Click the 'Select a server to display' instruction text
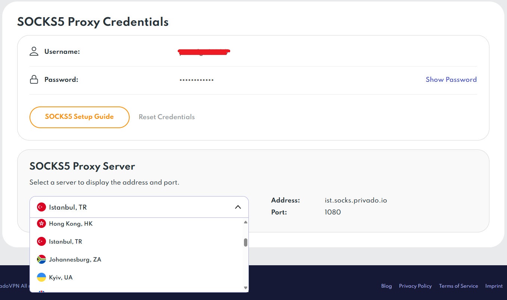Image resolution: width=507 pixels, height=300 pixels. (104, 183)
